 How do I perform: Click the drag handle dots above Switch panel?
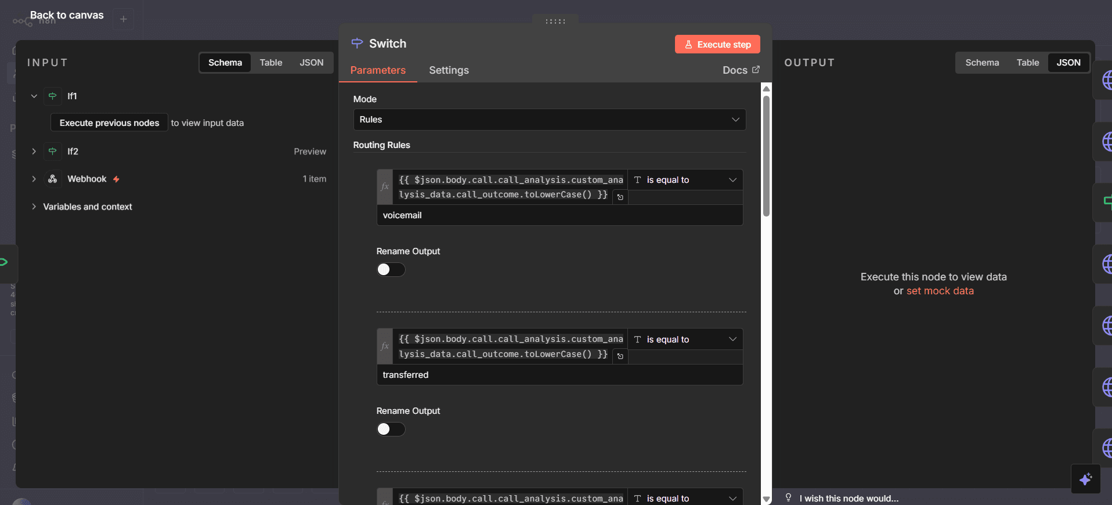555,21
